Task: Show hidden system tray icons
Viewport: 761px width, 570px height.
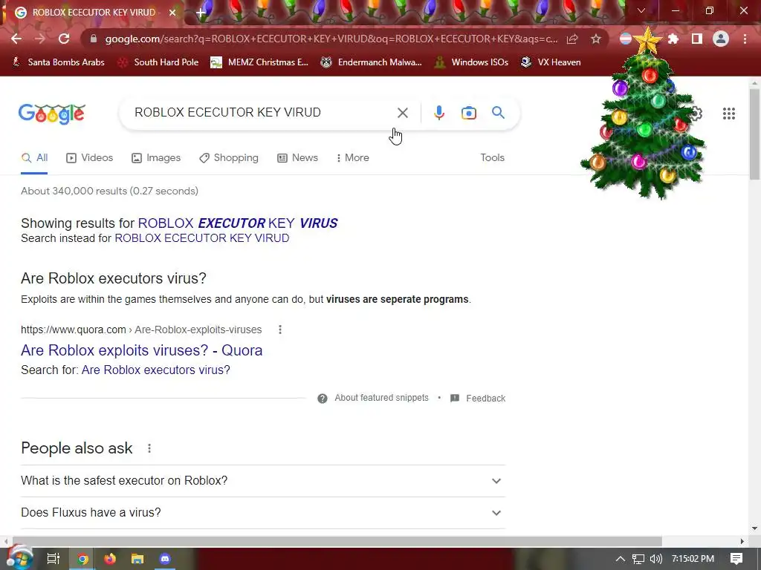Action: [x=620, y=559]
